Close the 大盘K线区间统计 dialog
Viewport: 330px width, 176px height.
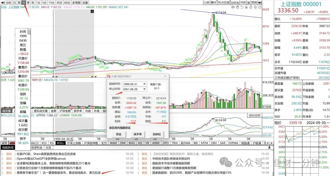[165, 76]
